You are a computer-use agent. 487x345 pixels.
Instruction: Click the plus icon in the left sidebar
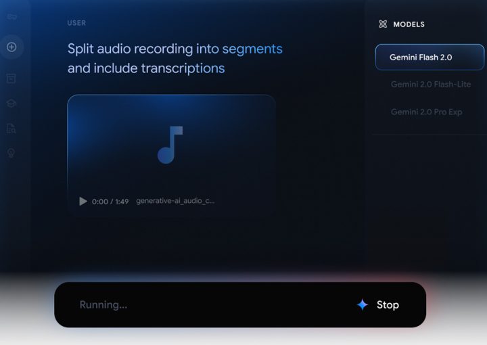point(11,47)
